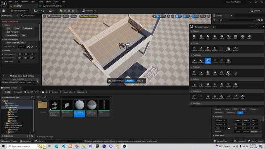Click Save All in Content Browser
Image resolution: width=265 pixels, height=149 pixels.
coord(29,92)
